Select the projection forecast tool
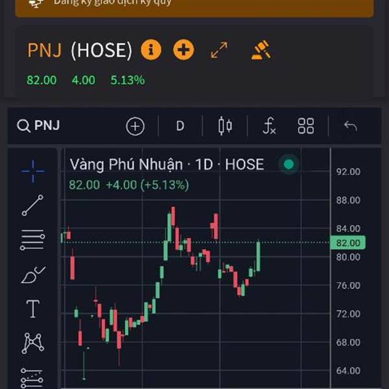The width and height of the screenshot is (389, 389). pos(32,379)
